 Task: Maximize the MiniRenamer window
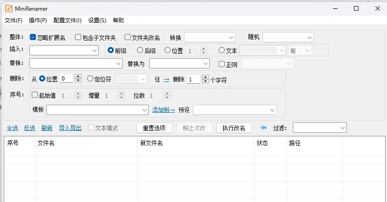356,9
